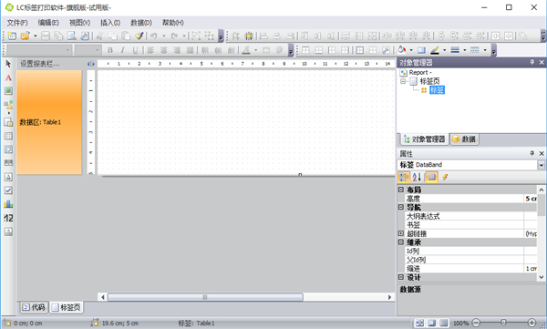Collapse the 标签页 tree node
The width and height of the screenshot is (547, 329).
pos(403,81)
